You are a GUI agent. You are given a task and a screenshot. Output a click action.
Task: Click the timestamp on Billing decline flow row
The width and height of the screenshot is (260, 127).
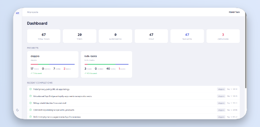(232, 103)
